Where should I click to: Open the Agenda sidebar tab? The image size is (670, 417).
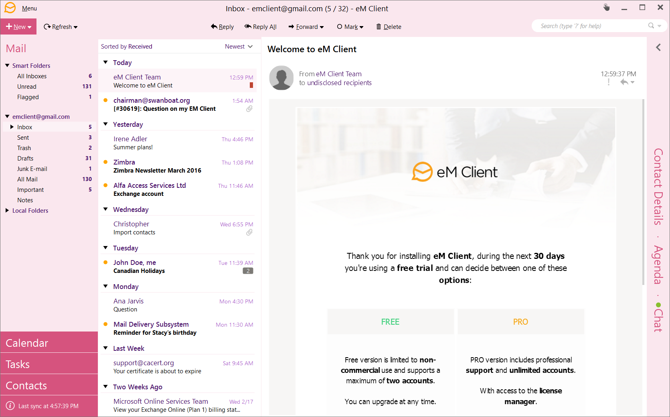(658, 265)
